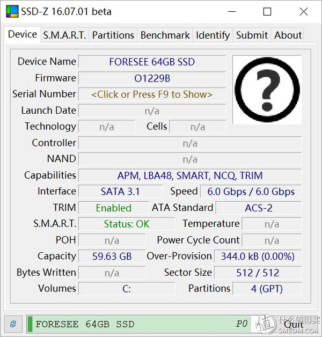Image resolution: width=322 pixels, height=337 pixels.
Task: Click the refresh icon at bottom left
Action: [13, 324]
